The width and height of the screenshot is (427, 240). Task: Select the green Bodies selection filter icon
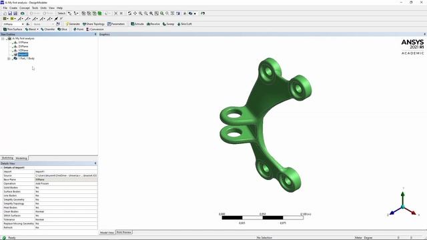tap(99, 13)
